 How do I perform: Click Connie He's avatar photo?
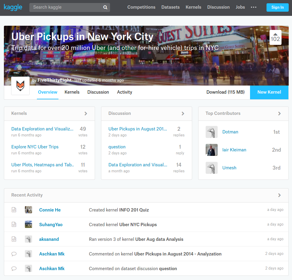coord(28,210)
